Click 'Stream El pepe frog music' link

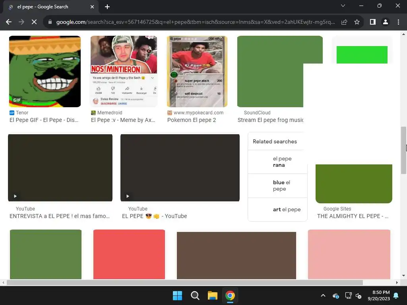tap(270, 120)
